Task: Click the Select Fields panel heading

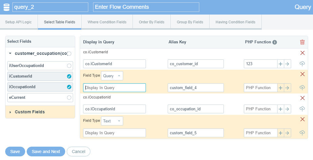Action: click(x=19, y=41)
